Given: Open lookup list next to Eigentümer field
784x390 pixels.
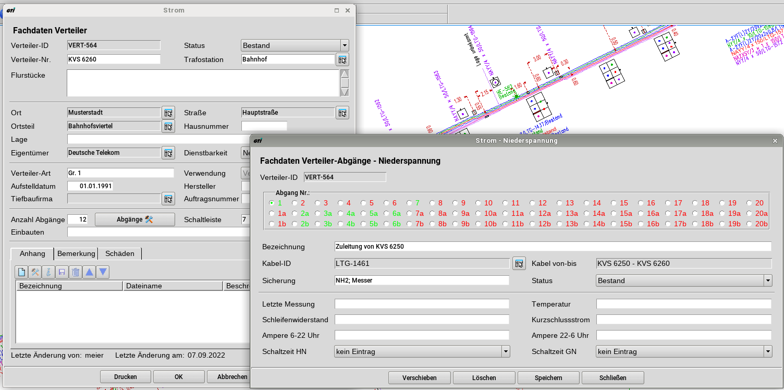Looking at the screenshot, I should click(168, 153).
